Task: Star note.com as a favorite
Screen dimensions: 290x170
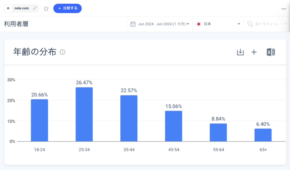Action: 46,8
